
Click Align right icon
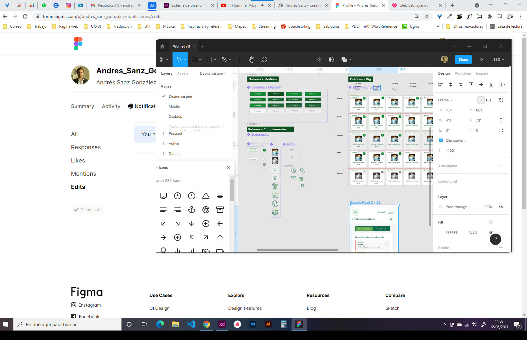pyautogui.click(x=461, y=84)
